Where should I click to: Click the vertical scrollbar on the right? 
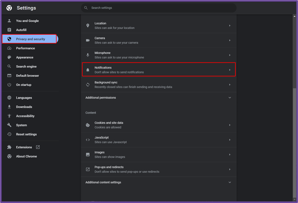[x=294, y=108]
